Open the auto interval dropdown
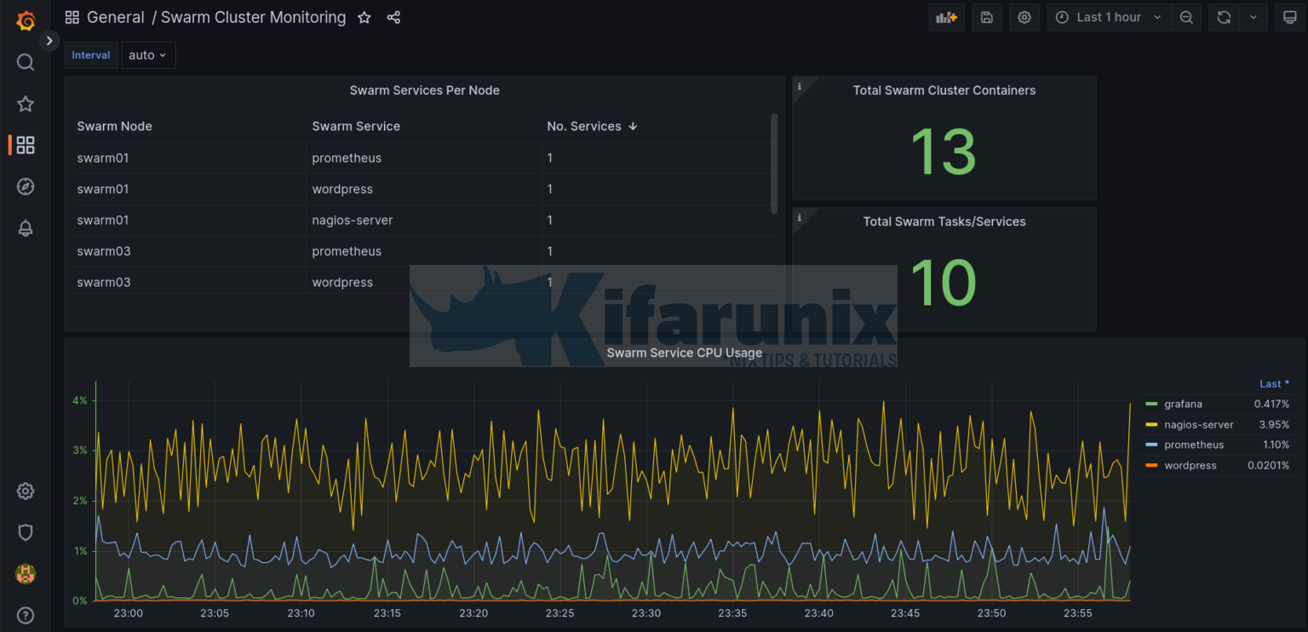Viewport: 1308px width, 632px height. (148, 55)
